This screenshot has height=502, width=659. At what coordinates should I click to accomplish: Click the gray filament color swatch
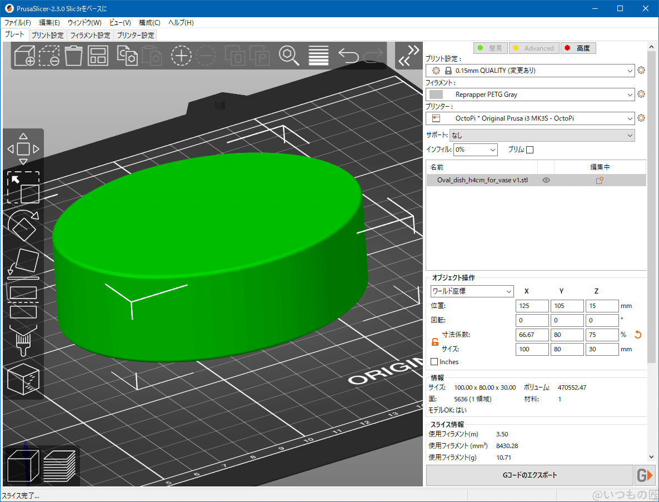[x=437, y=94]
